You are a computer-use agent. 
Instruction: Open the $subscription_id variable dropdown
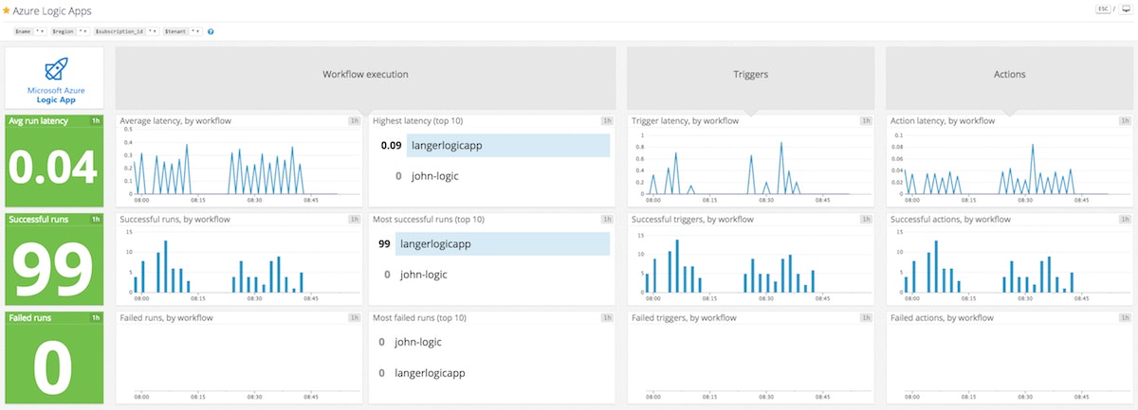[150, 31]
